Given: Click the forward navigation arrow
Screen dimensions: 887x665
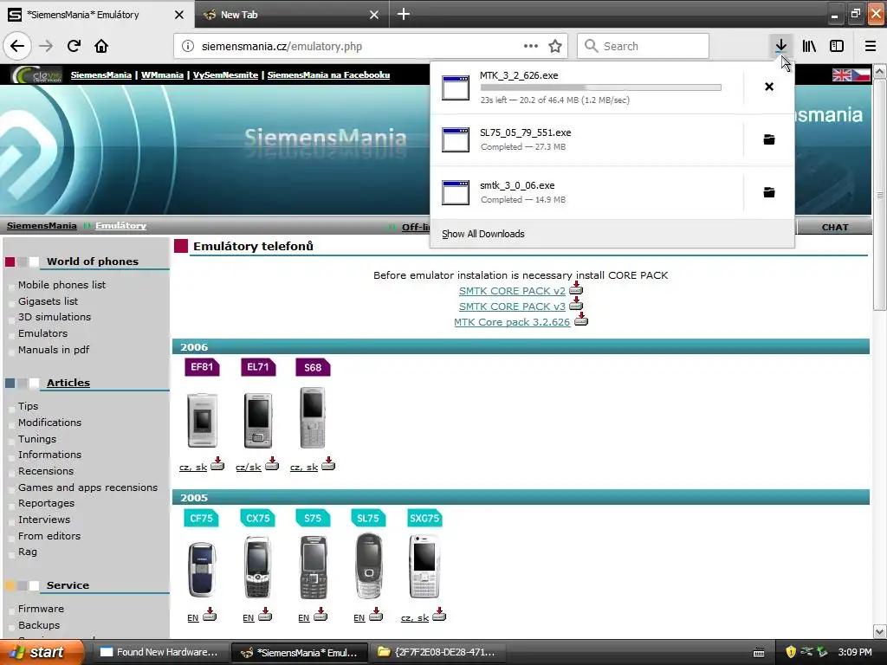Looking at the screenshot, I should tap(46, 46).
